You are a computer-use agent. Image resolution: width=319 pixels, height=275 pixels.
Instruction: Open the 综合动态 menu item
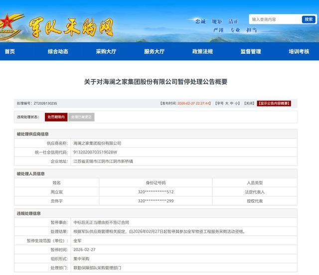[58, 51]
